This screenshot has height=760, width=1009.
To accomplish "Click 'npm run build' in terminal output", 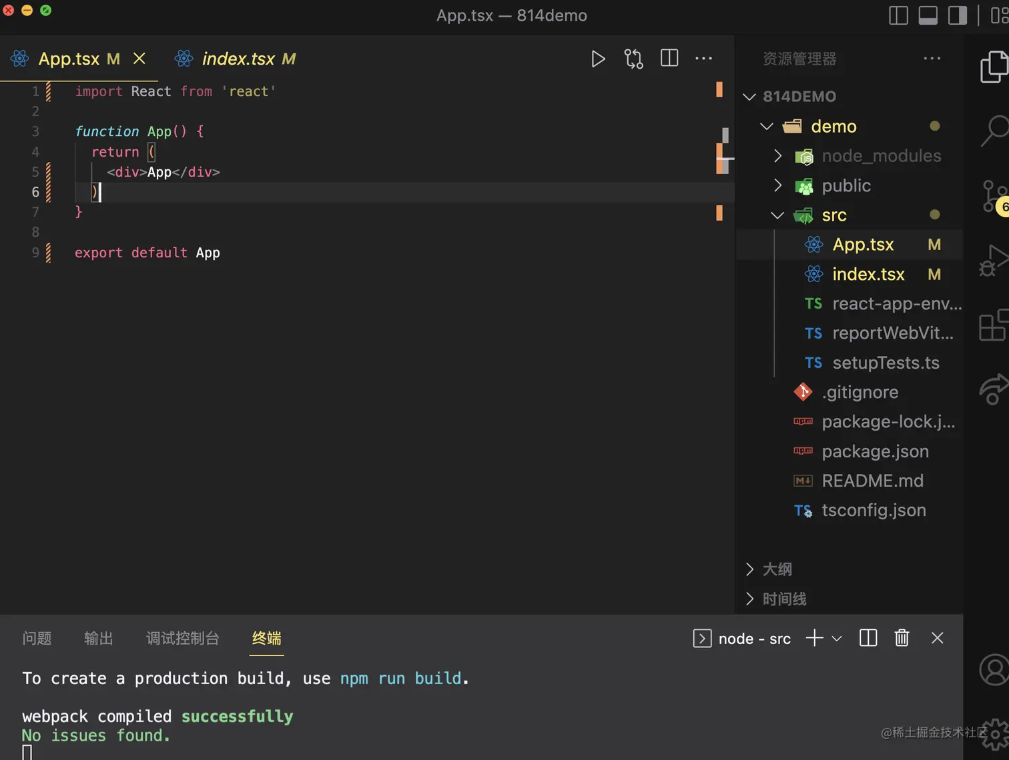I will (x=400, y=679).
